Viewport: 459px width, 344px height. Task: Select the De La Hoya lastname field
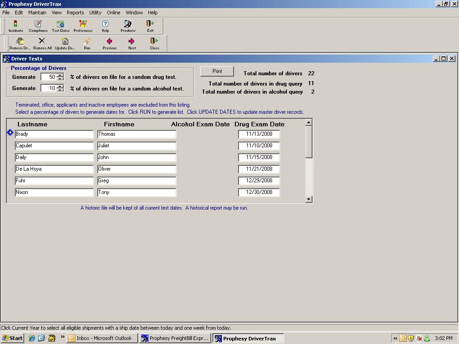coord(54,169)
